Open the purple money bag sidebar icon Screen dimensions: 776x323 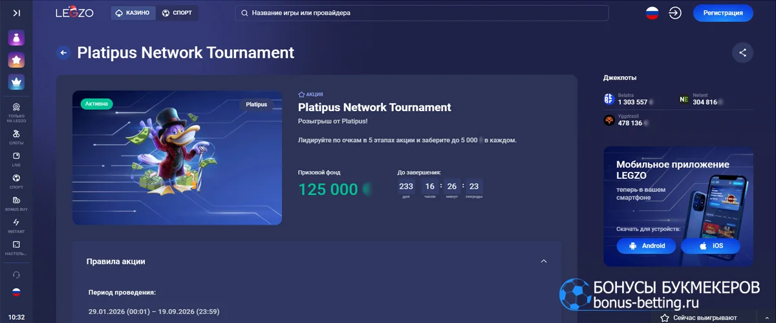click(x=16, y=38)
